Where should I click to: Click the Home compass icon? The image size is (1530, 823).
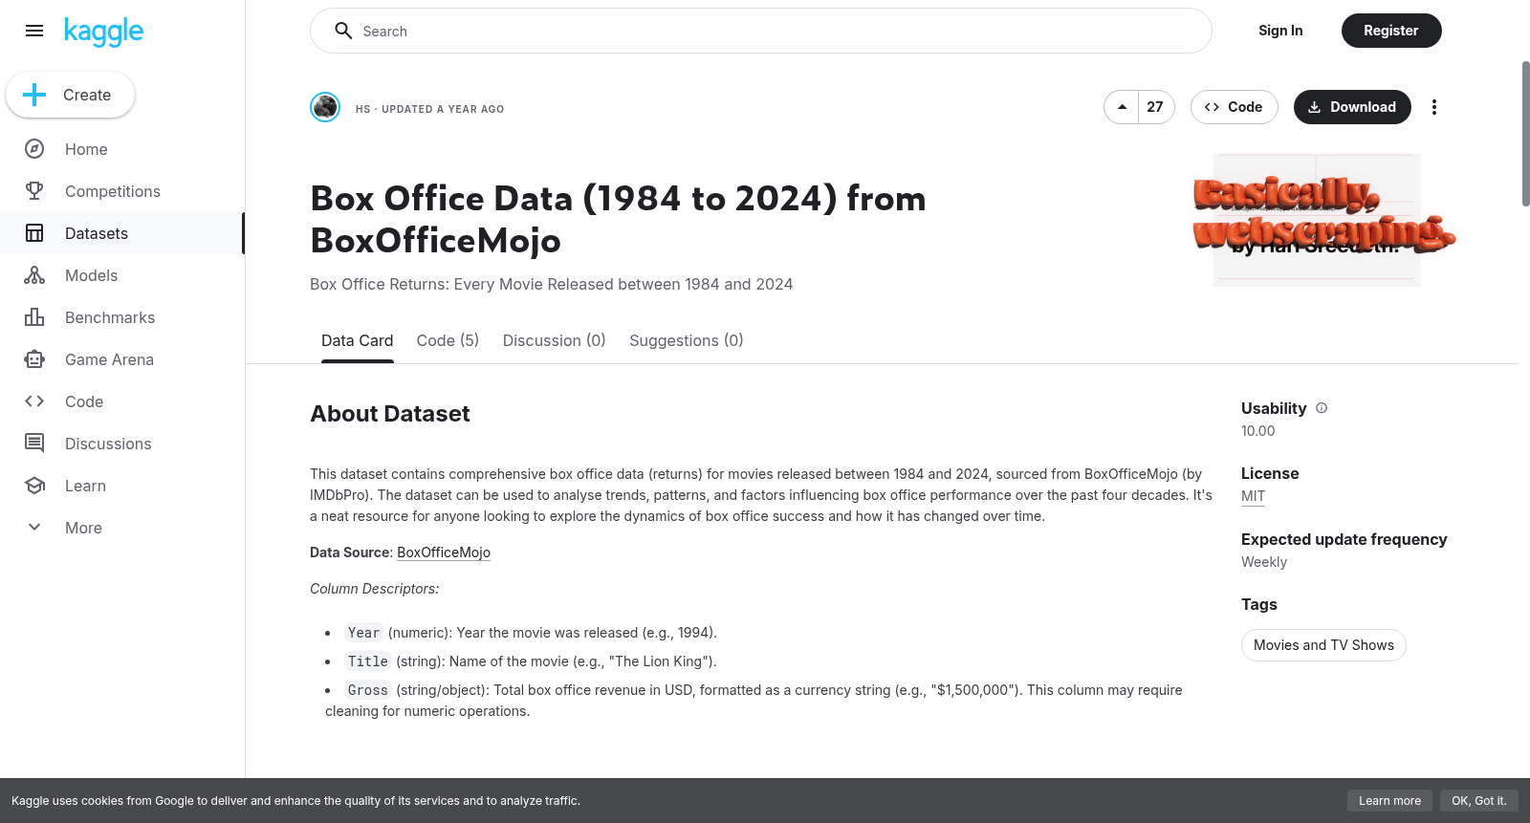click(34, 149)
